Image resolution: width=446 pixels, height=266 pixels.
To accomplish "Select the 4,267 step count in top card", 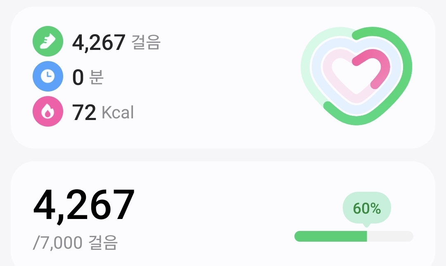I will pos(98,42).
